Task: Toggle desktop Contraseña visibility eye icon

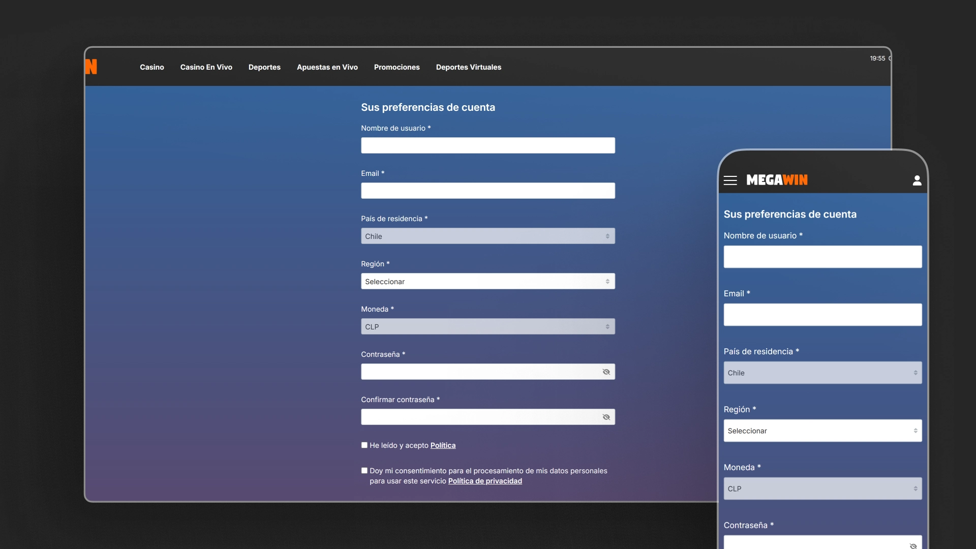Action: 606,372
